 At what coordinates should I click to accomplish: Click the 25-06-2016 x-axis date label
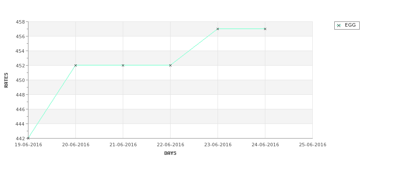tap(313, 145)
